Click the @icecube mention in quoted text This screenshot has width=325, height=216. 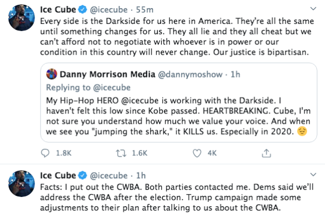tap(140, 100)
